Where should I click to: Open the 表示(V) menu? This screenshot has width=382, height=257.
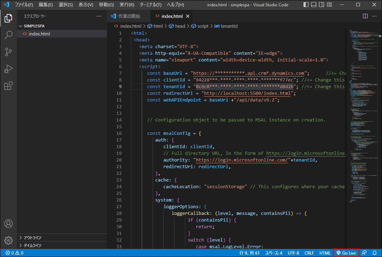pyautogui.click(x=86, y=5)
